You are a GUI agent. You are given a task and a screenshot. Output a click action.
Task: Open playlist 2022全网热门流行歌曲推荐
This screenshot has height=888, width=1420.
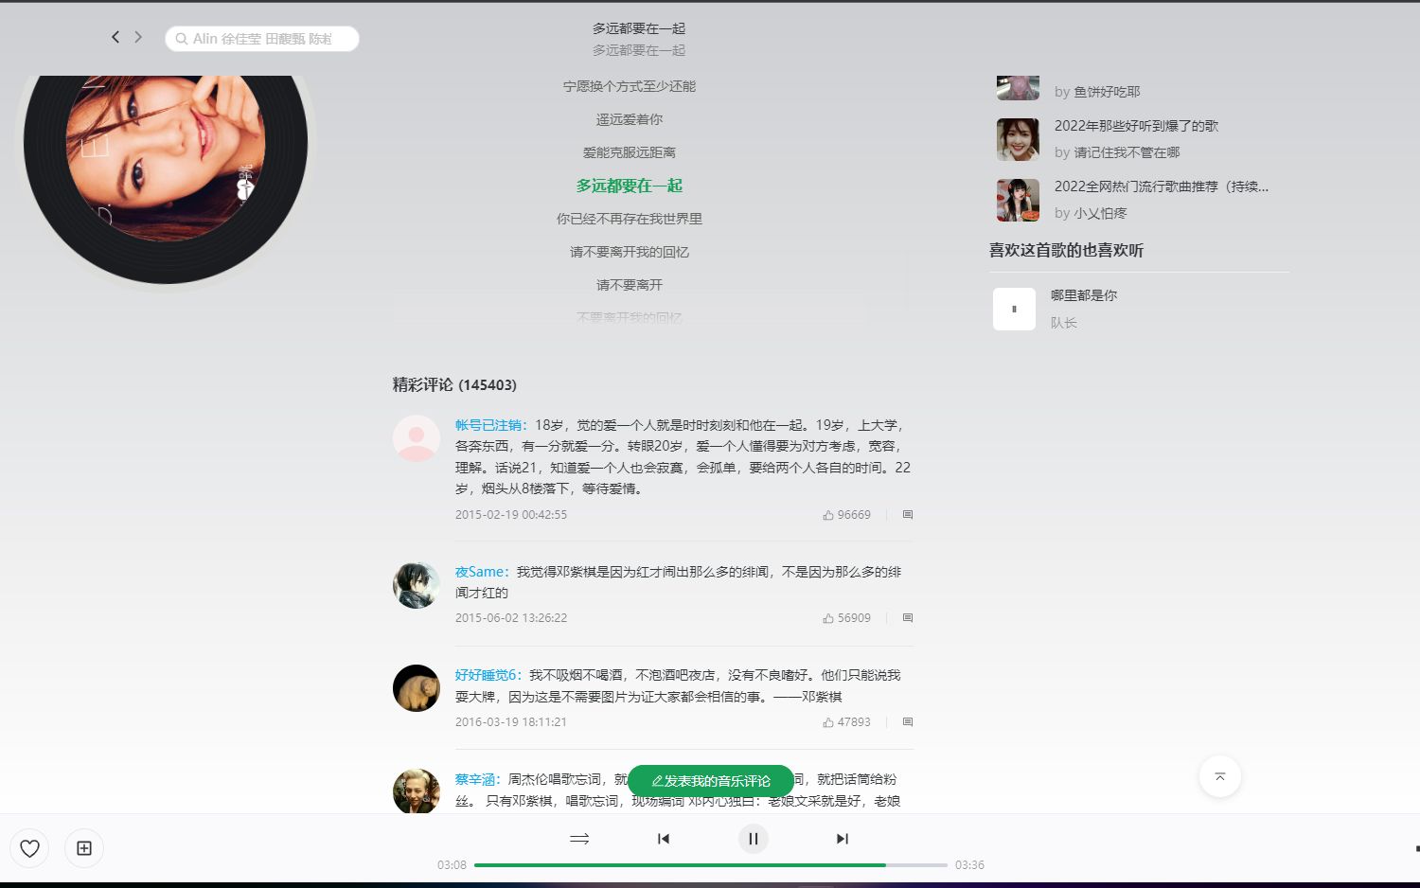tap(1162, 186)
